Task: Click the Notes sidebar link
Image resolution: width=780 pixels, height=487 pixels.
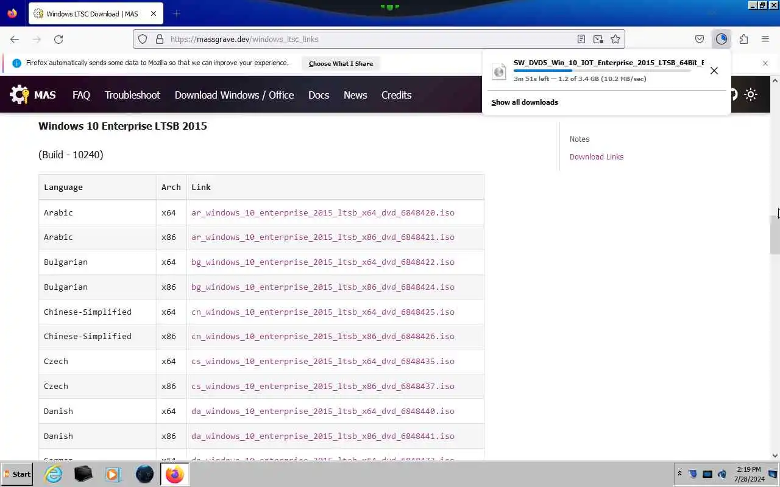Action: click(x=580, y=139)
